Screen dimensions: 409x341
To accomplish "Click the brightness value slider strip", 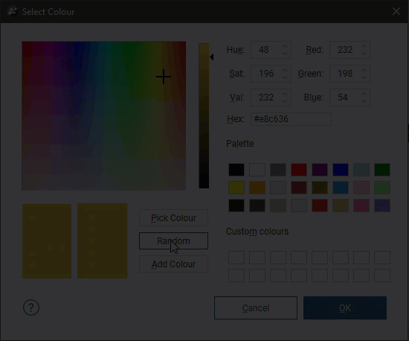I will click(x=204, y=115).
